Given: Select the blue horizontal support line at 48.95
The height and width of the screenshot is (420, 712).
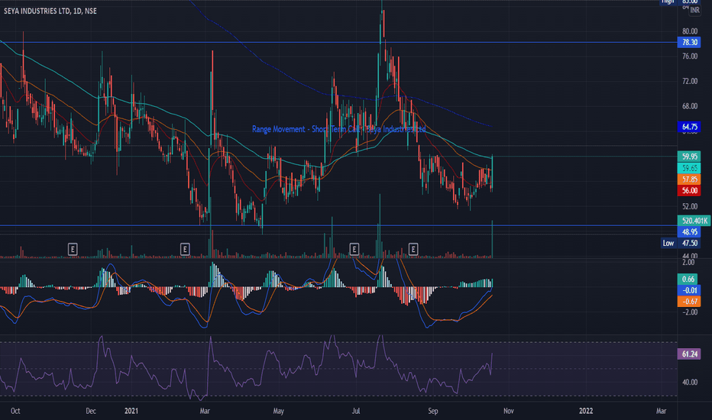Looking at the screenshot, I should [x=338, y=226].
